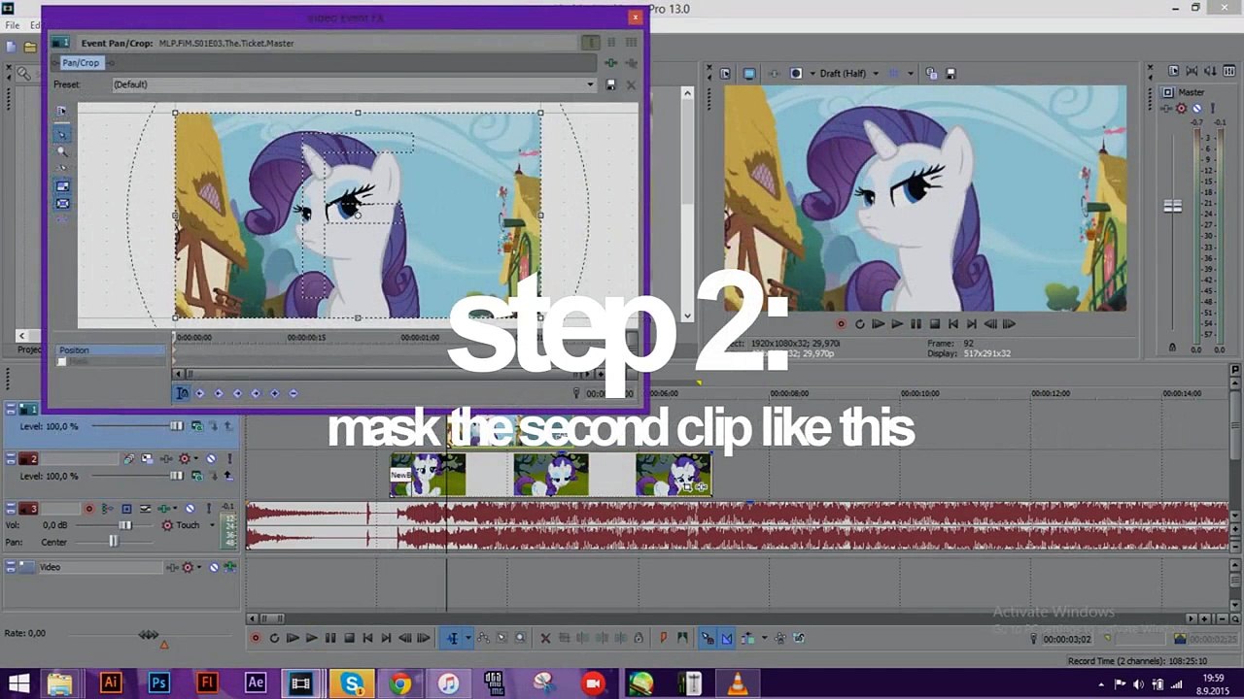
Task: Open Photoshop from the taskbar
Action: tap(158, 682)
